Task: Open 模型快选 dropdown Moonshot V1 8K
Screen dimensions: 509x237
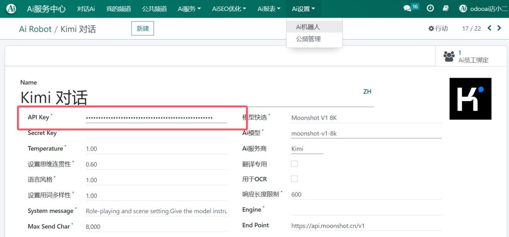Action: [366, 118]
